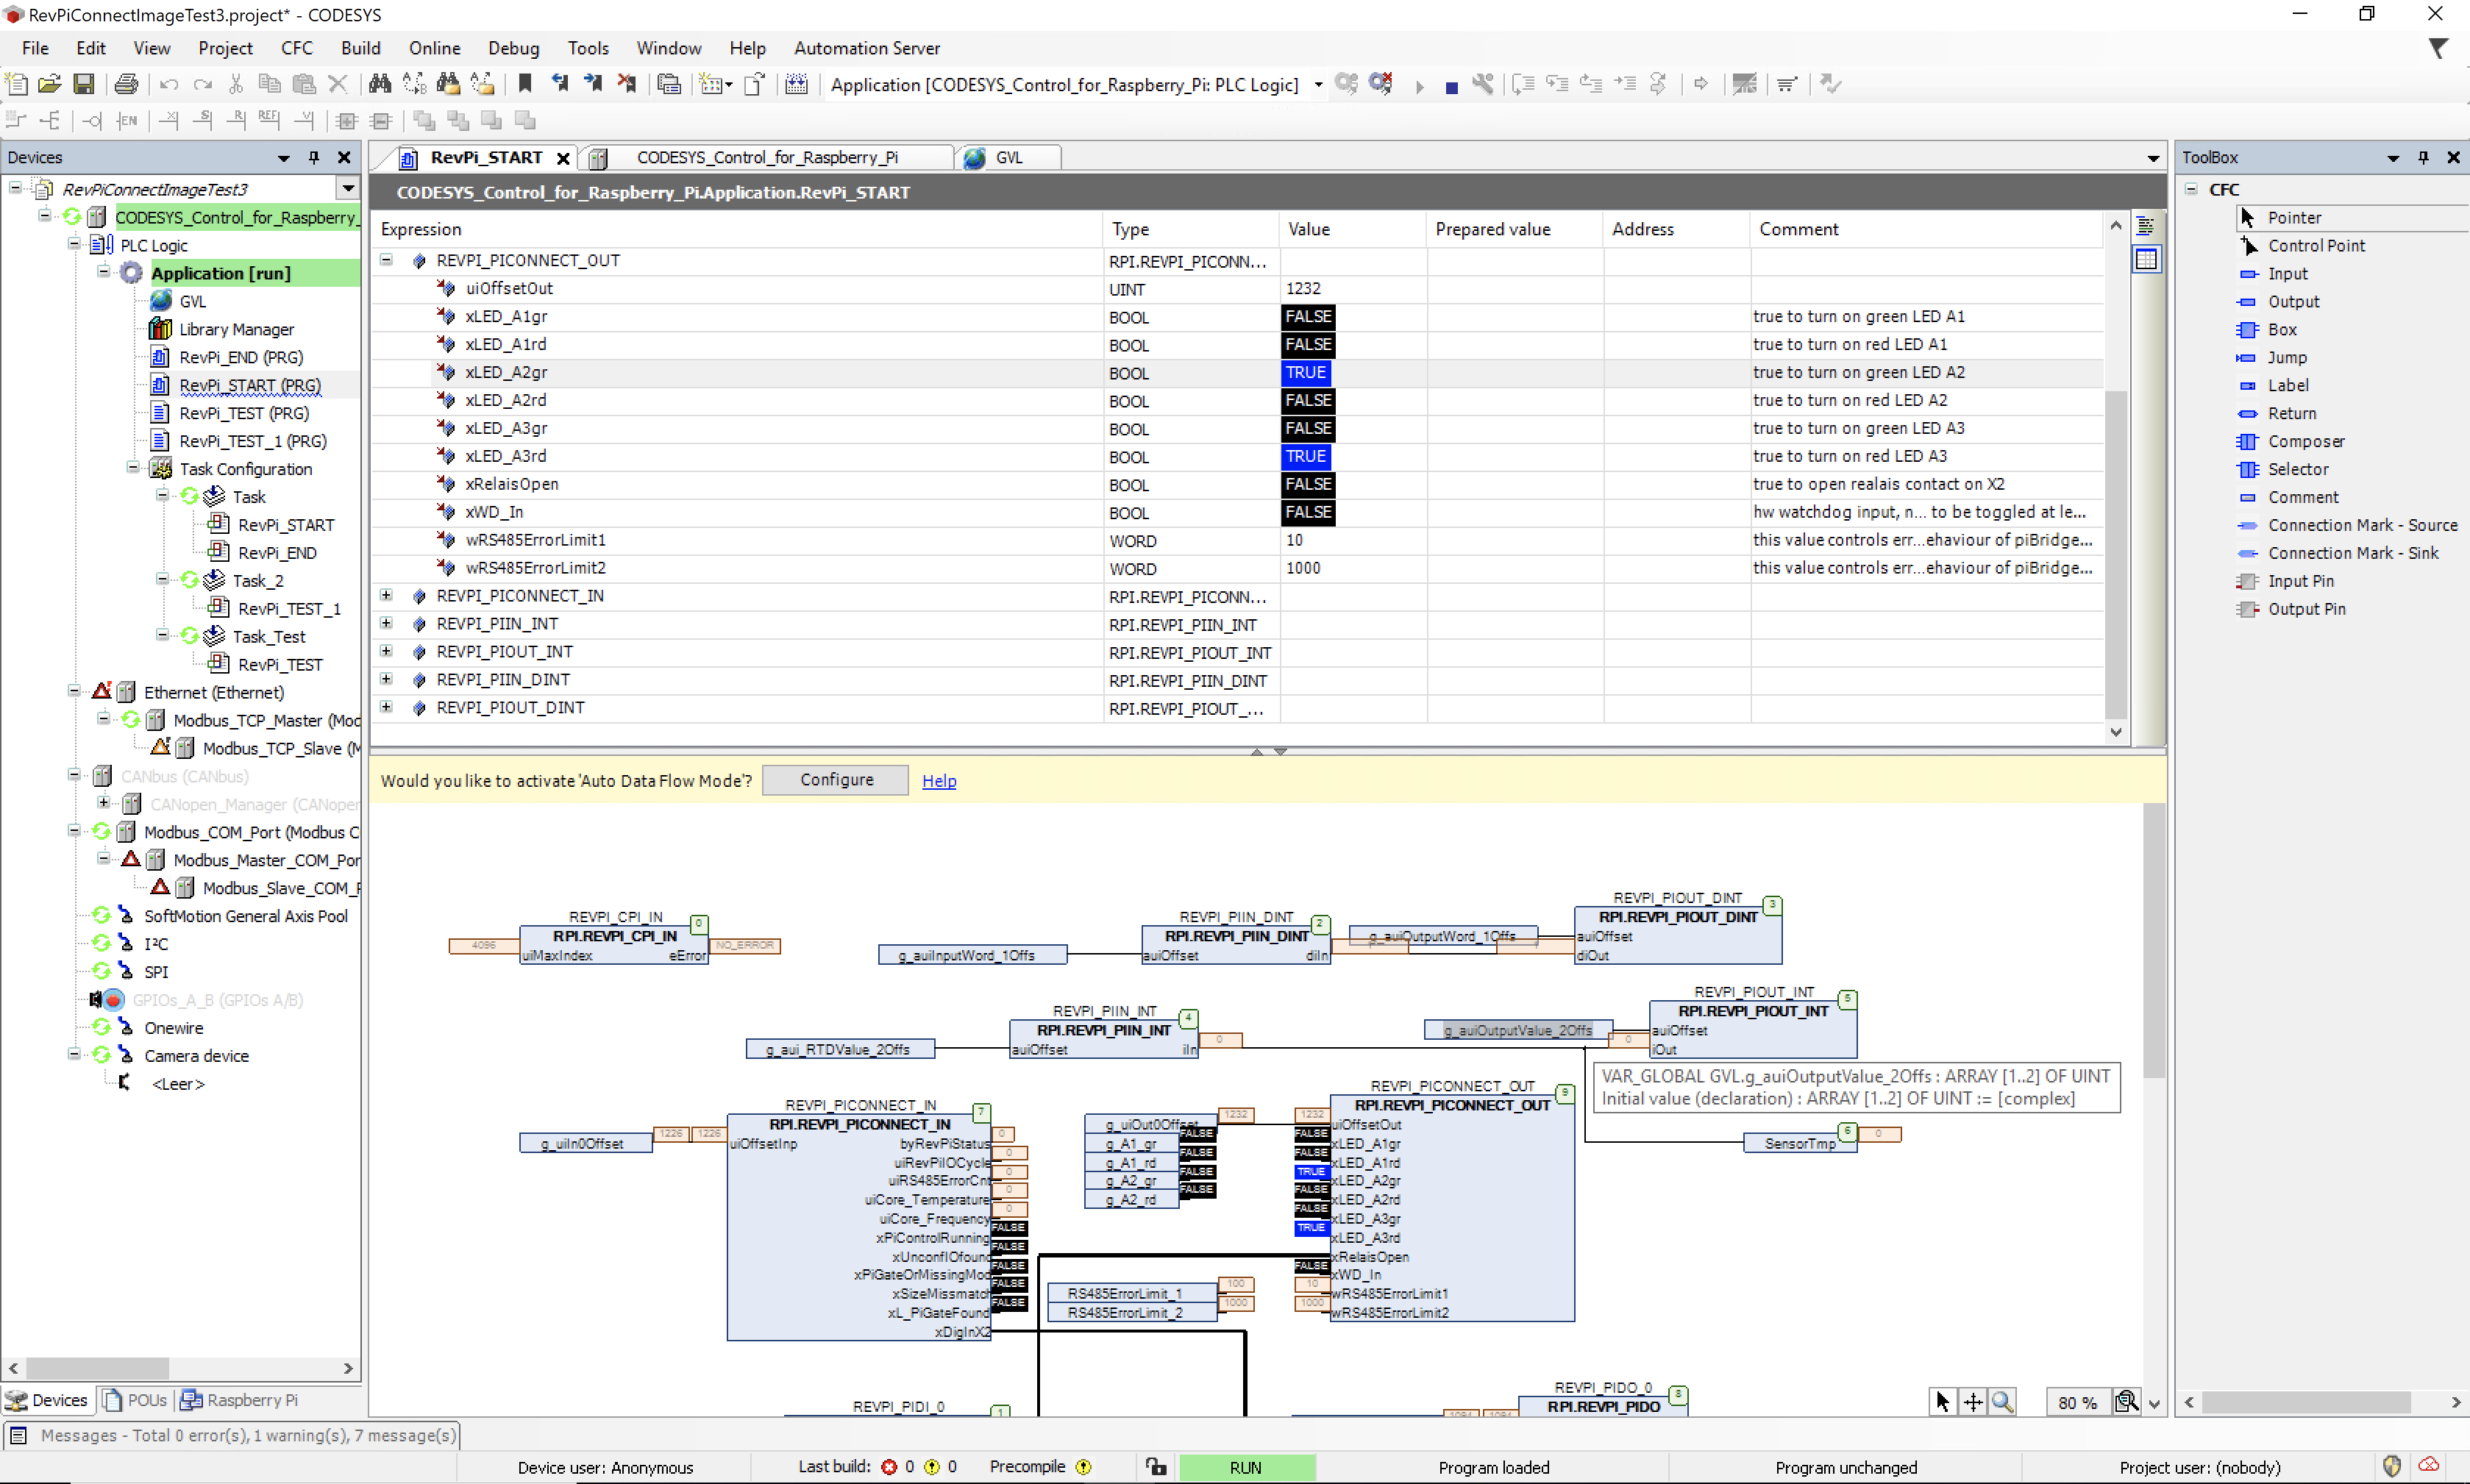The width and height of the screenshot is (2470, 1484).
Task: Click the Logout icon with the red cross
Action: pos(1381,84)
